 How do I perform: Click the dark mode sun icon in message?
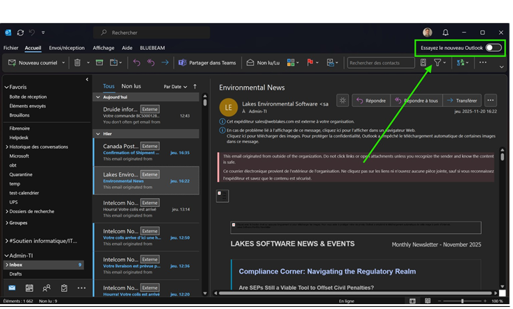[x=343, y=101]
